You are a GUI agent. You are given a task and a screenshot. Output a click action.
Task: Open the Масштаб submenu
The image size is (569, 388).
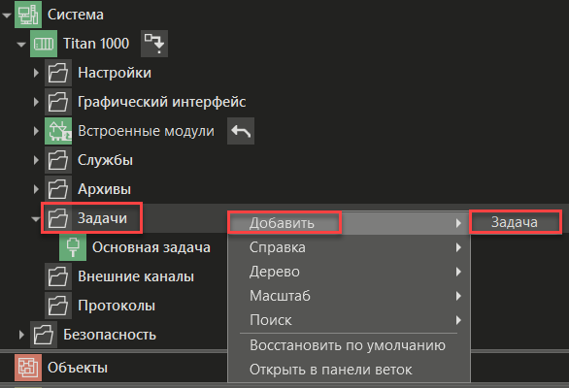(349, 296)
